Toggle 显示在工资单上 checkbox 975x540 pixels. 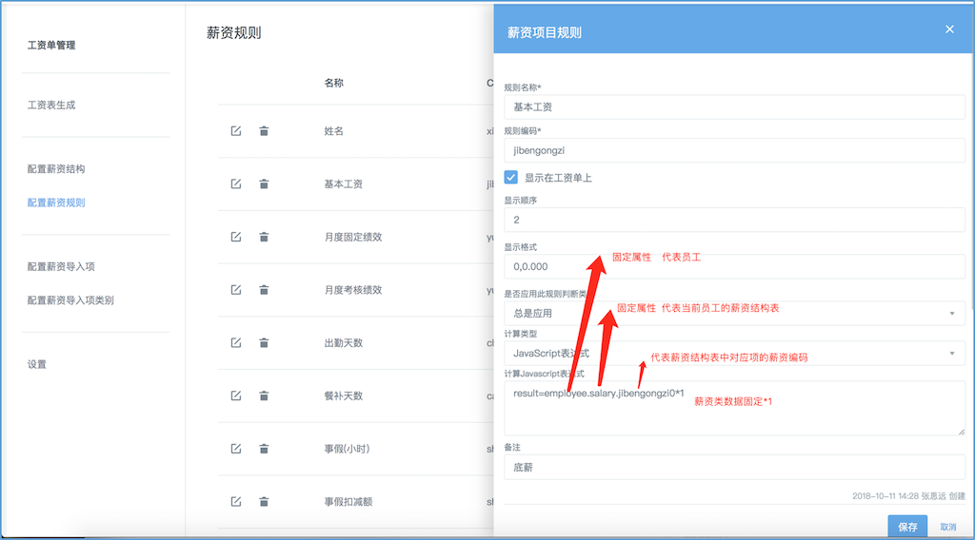point(510,178)
